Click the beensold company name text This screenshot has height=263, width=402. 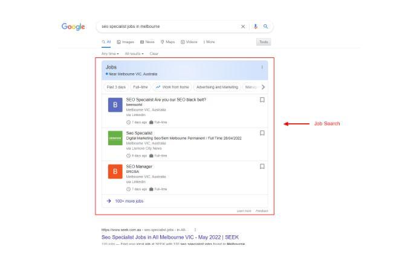134,105
